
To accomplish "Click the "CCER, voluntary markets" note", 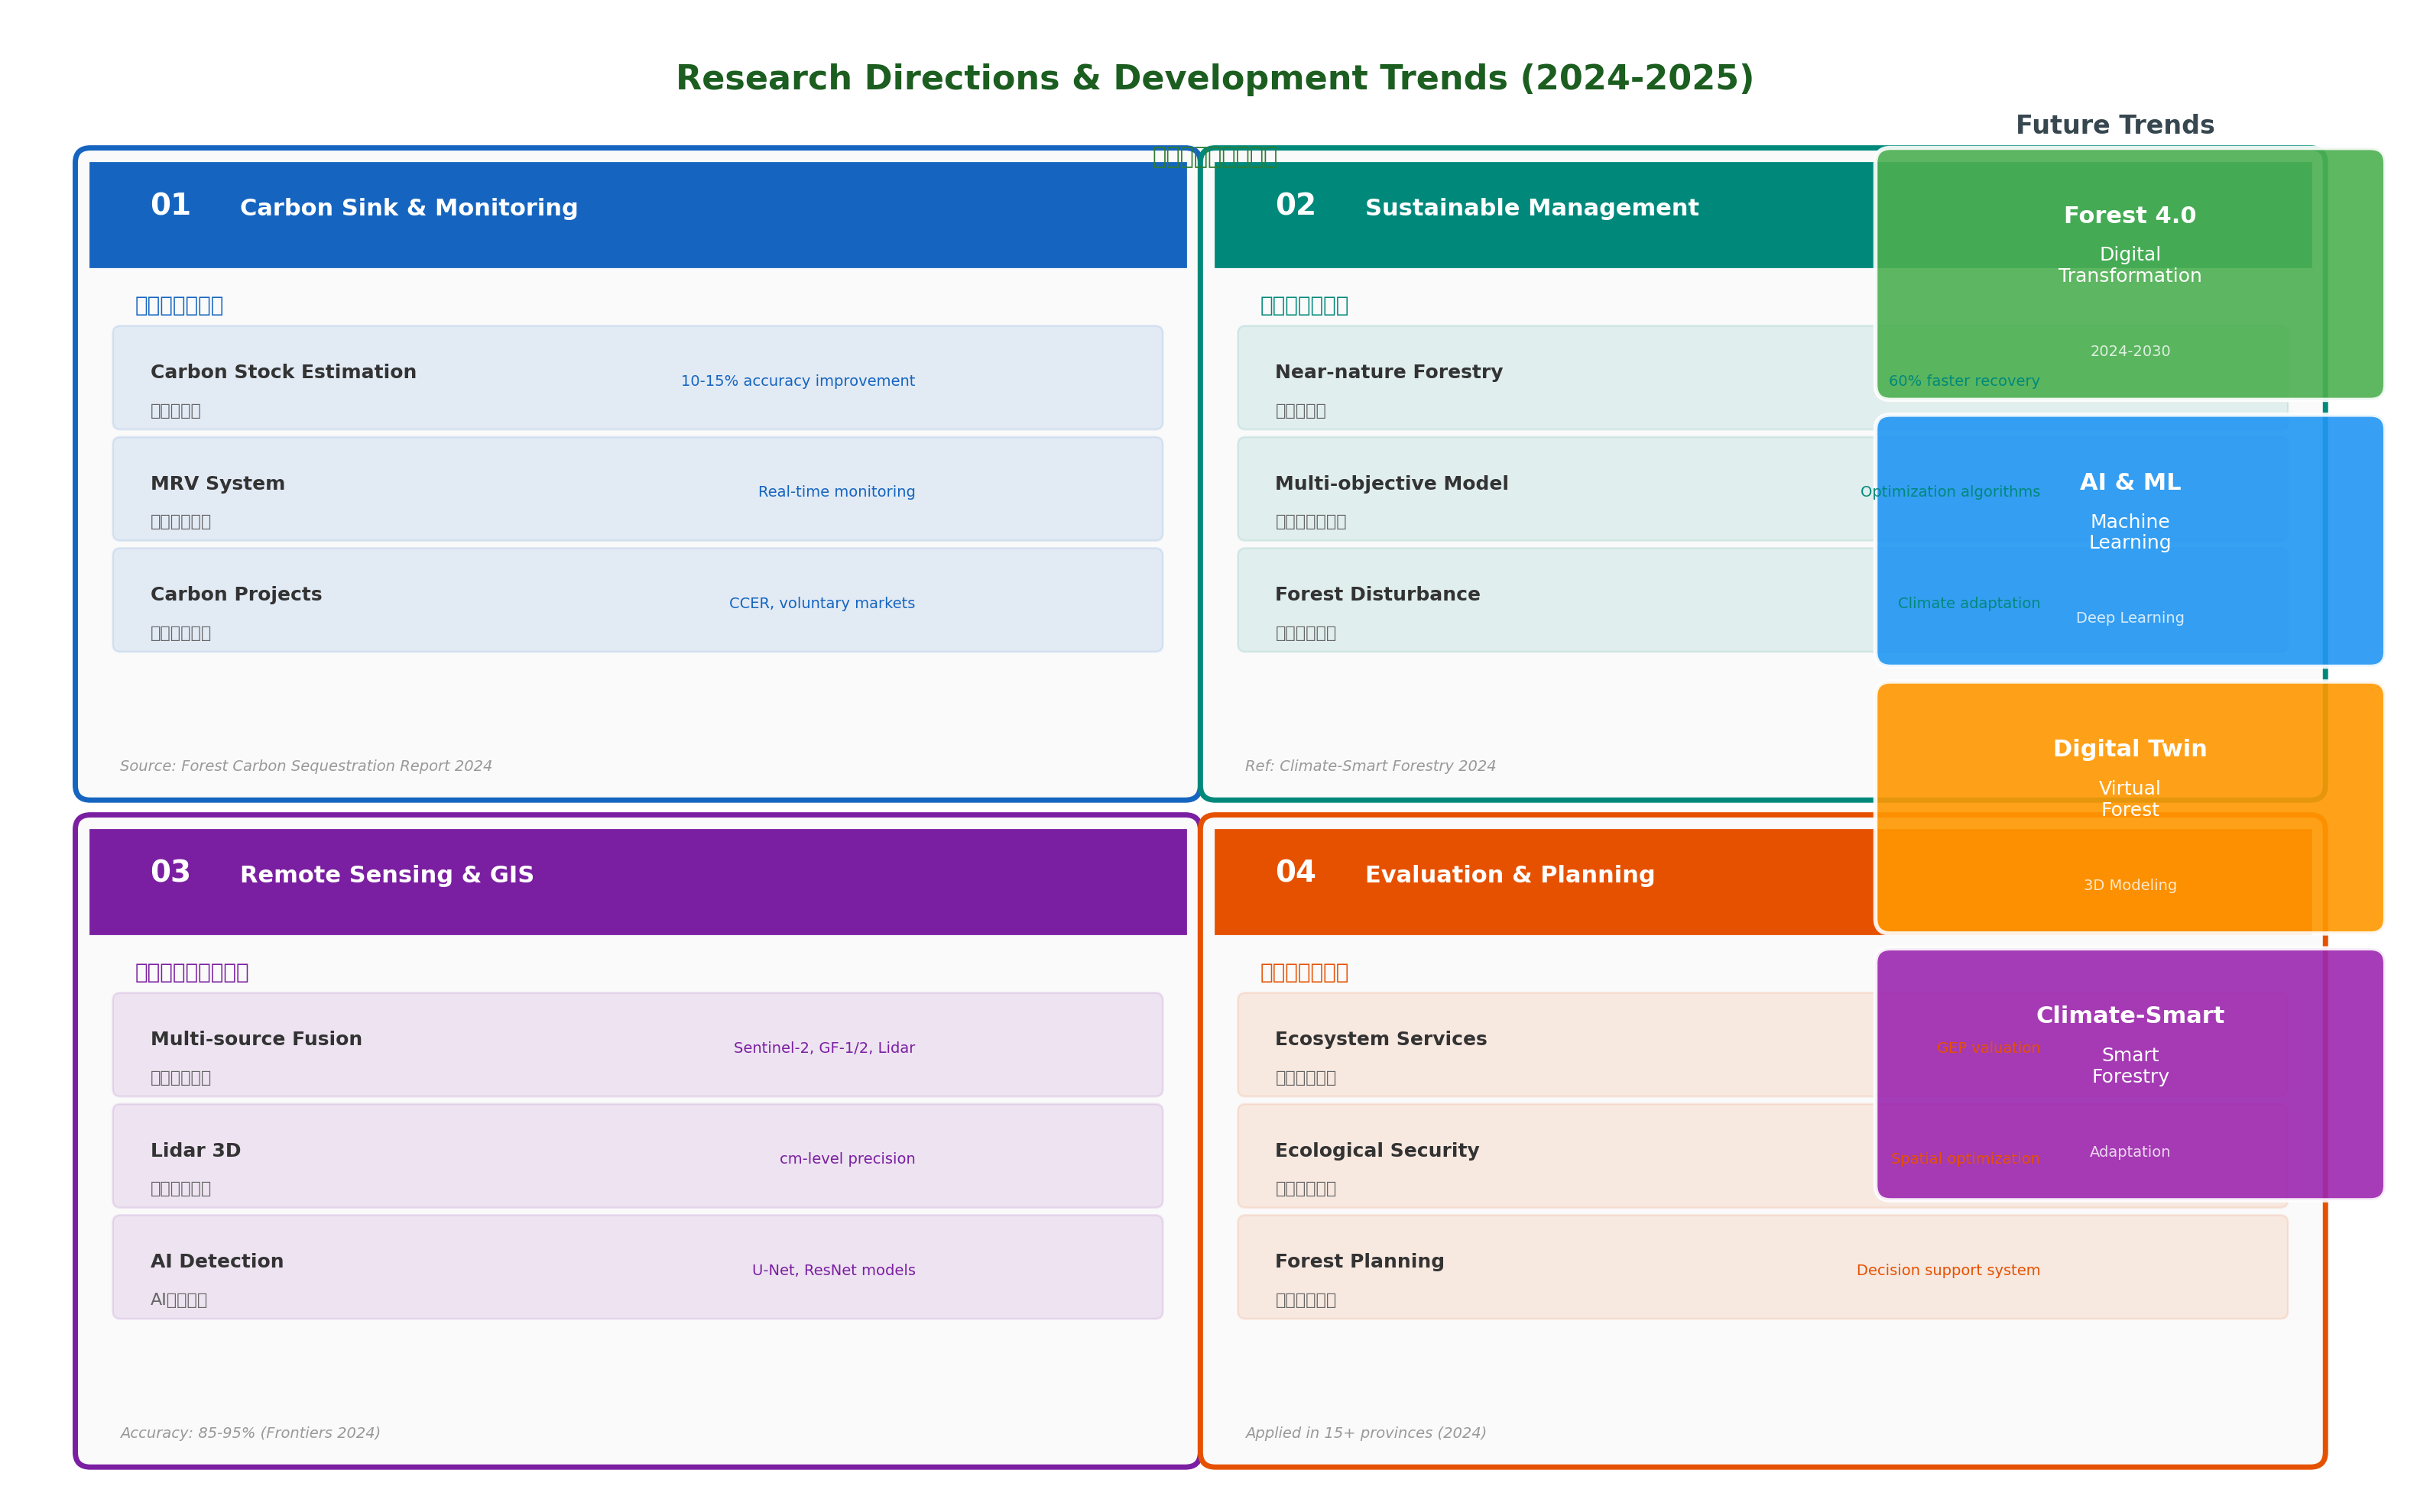I will coord(822,603).
